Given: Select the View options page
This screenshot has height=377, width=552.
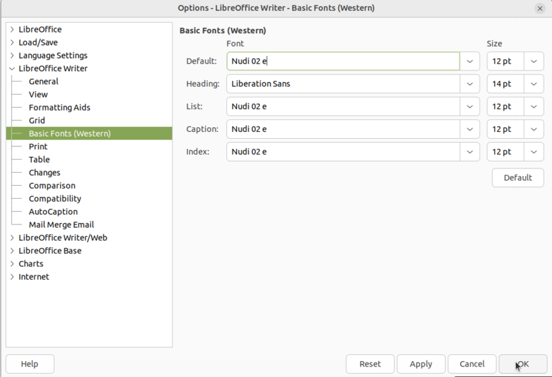Looking at the screenshot, I should pos(38,95).
